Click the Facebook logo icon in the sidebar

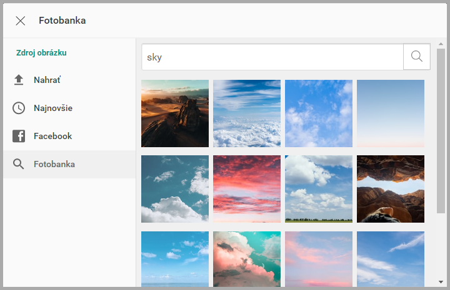coord(19,136)
